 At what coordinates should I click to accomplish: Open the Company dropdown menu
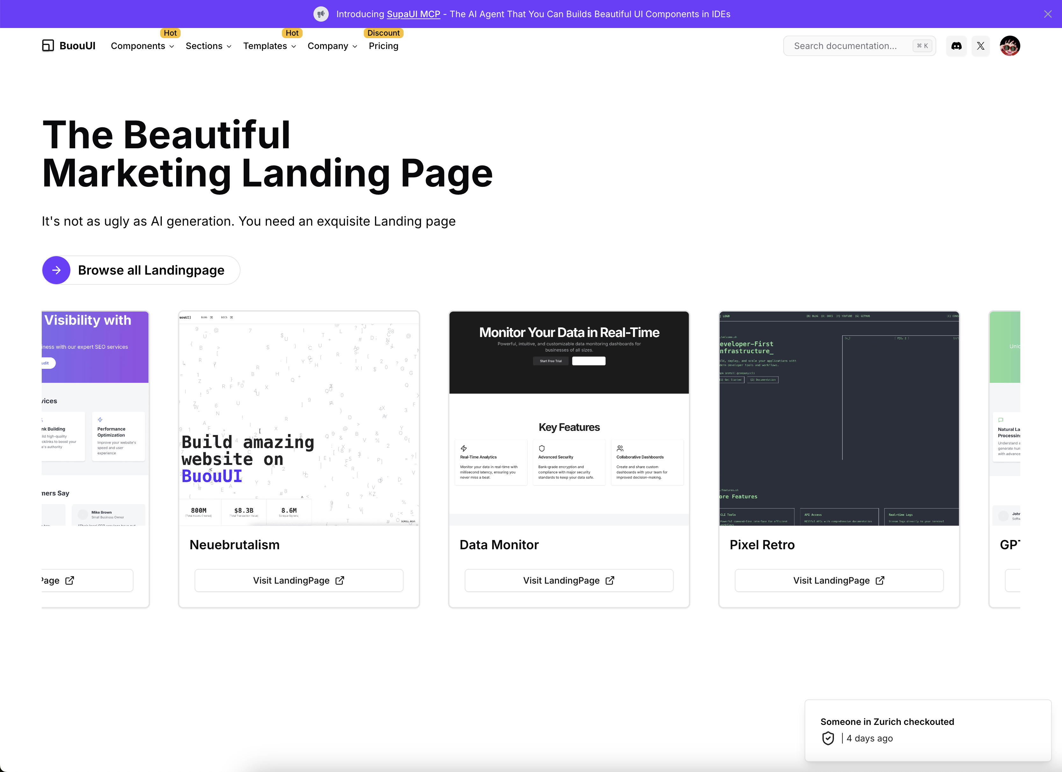[332, 46]
